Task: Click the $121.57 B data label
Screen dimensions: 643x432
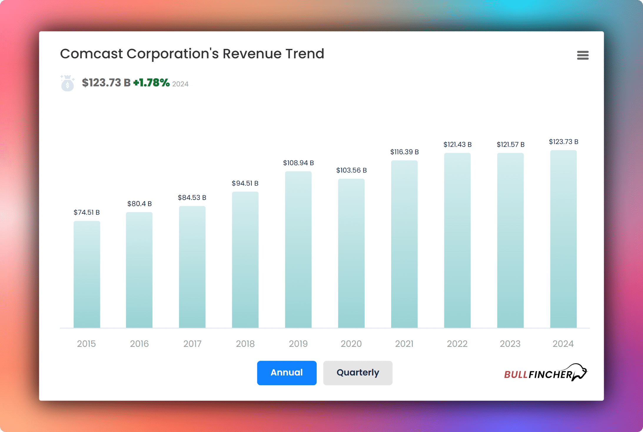Action: (x=511, y=144)
